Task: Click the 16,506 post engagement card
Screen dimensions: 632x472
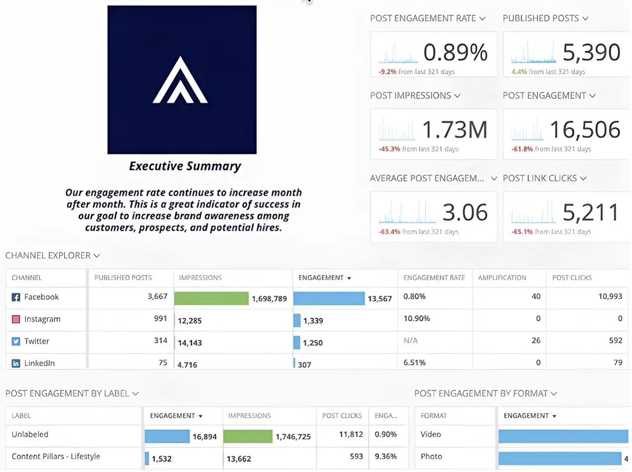Action: (x=566, y=135)
